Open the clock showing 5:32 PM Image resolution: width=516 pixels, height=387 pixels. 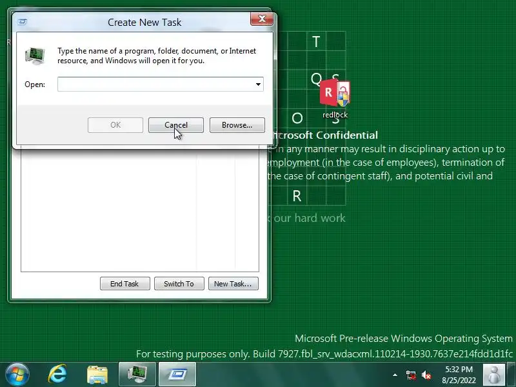[x=459, y=375]
